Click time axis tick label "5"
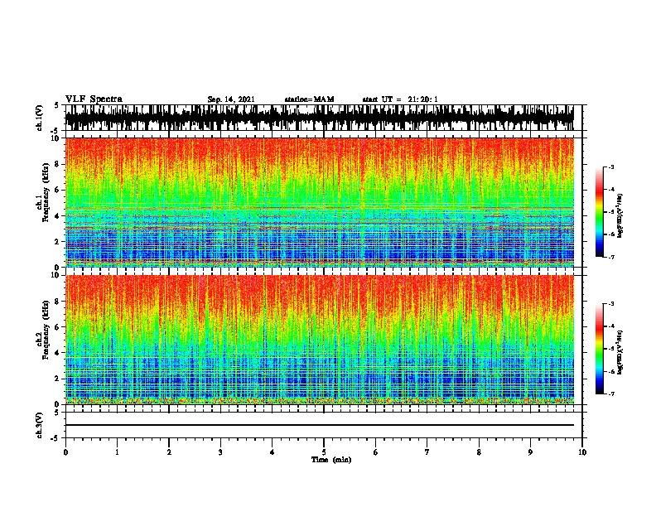This screenshot has width=656, height=507. 324,452
